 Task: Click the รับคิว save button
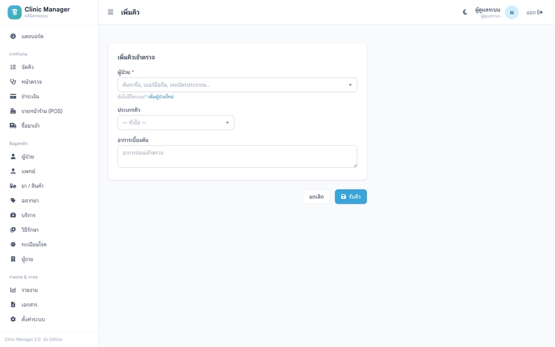point(351,197)
